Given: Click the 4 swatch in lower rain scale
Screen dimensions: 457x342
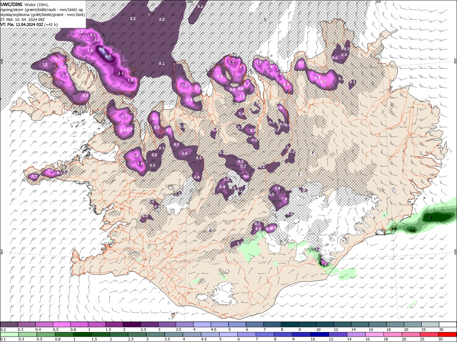Looking at the screenshot, I should click(x=192, y=335).
